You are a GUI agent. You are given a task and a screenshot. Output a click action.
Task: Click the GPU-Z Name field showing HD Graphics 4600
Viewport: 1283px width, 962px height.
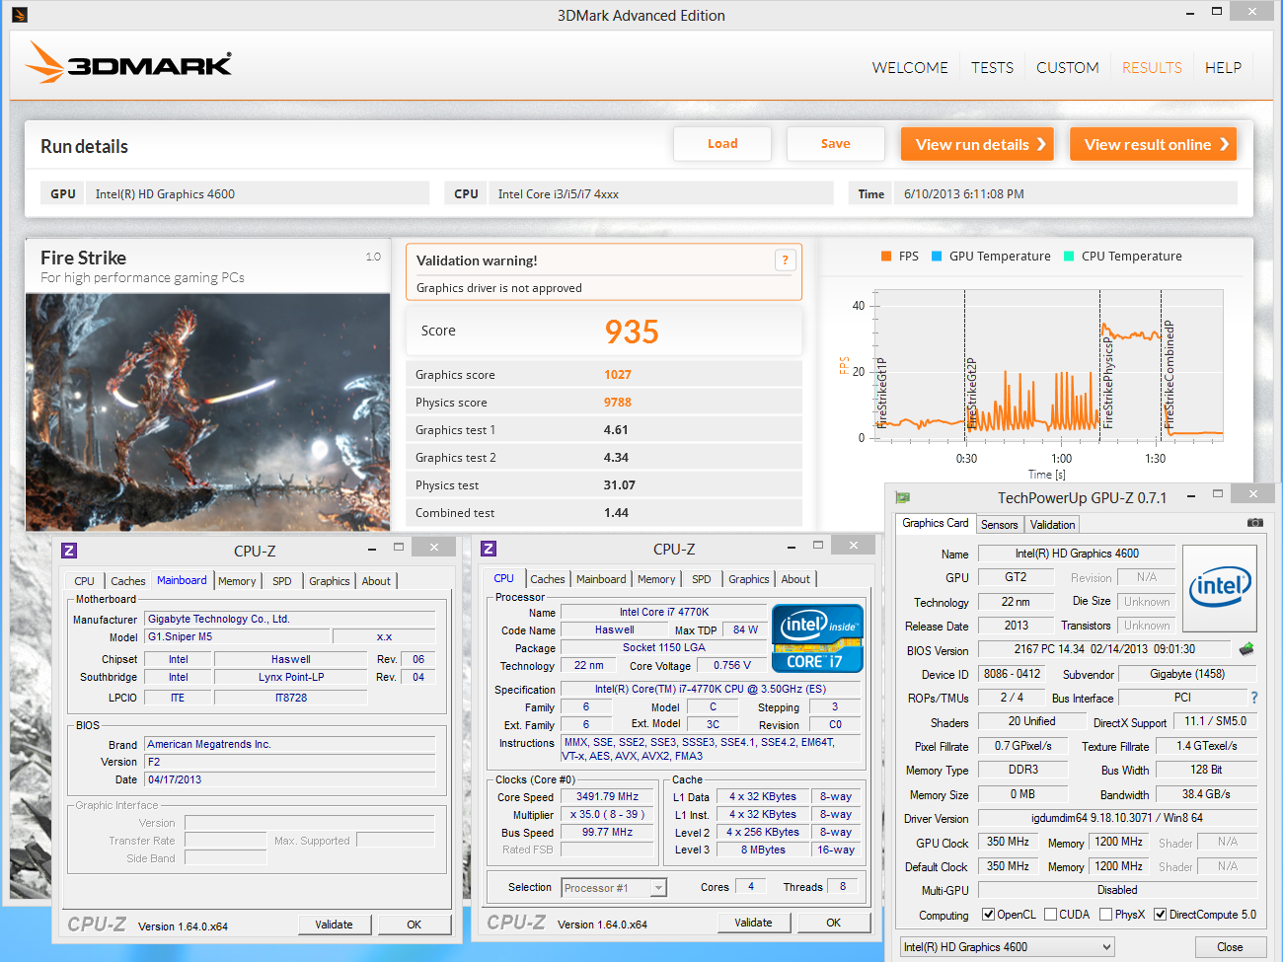[1077, 554]
